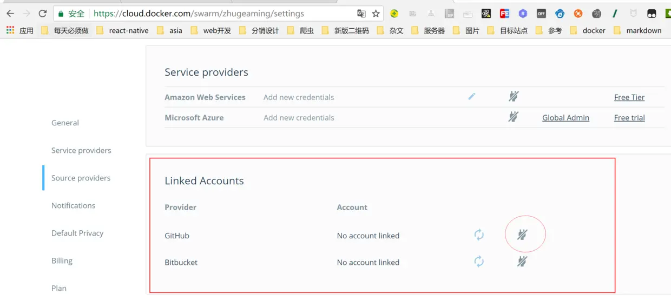Open the General settings section
This screenshot has height=301, width=671.
[x=65, y=123]
